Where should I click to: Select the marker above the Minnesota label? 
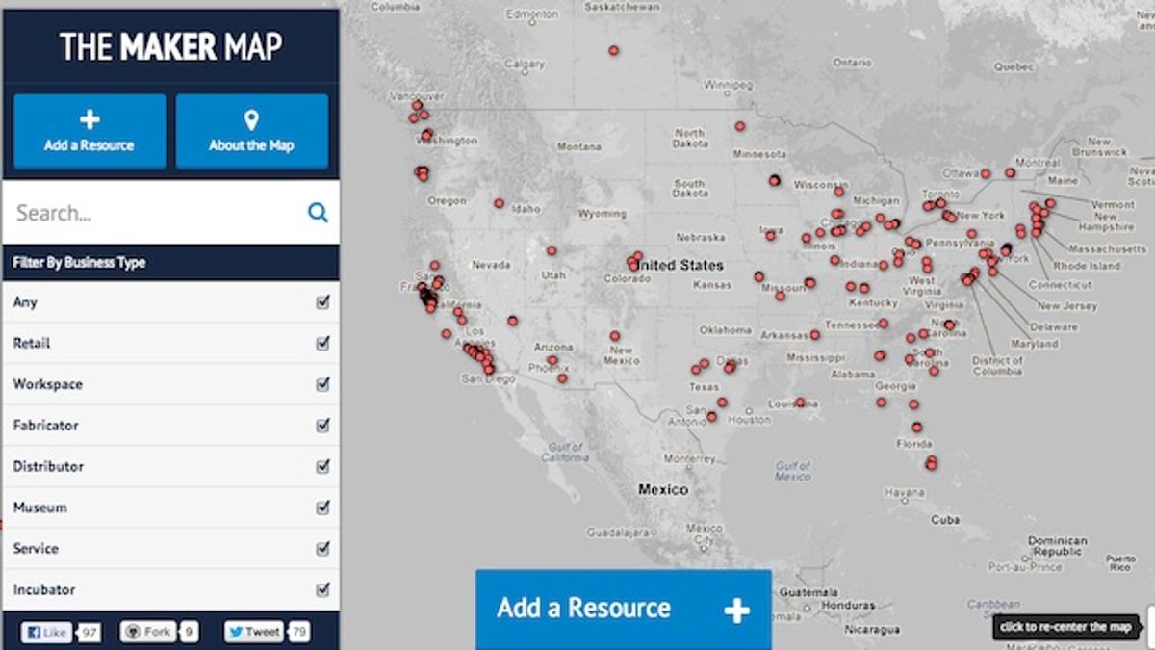coord(739,126)
